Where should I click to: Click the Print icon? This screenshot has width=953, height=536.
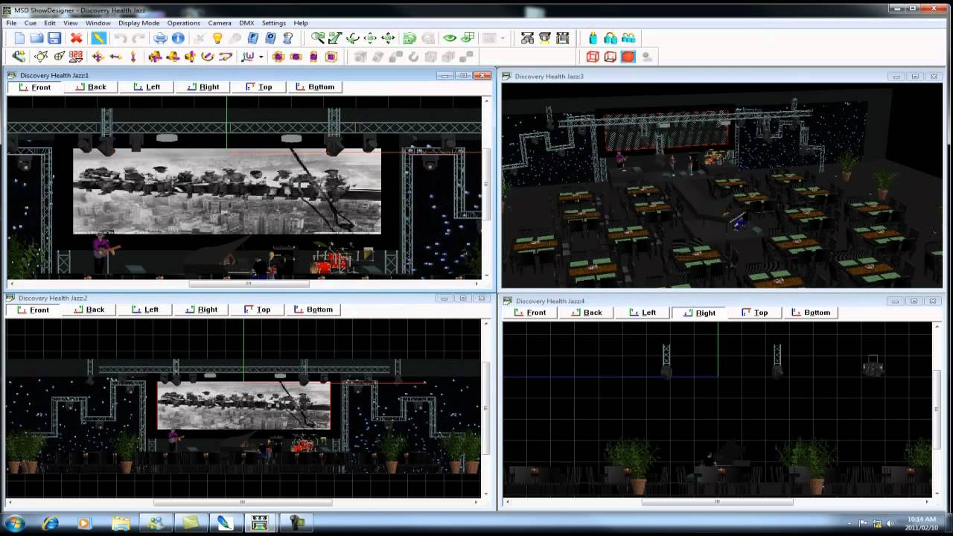160,38
